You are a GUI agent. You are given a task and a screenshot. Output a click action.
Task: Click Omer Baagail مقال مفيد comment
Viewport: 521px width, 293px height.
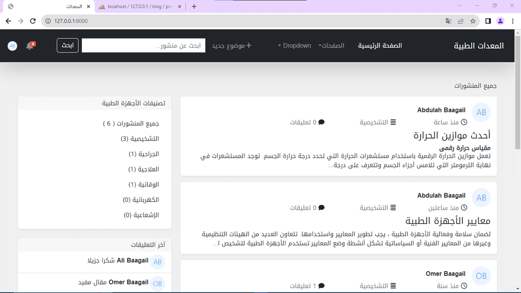[113, 282]
